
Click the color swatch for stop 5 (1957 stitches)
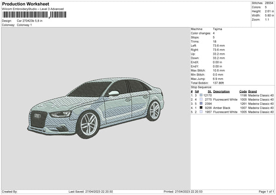tap(201, 112)
